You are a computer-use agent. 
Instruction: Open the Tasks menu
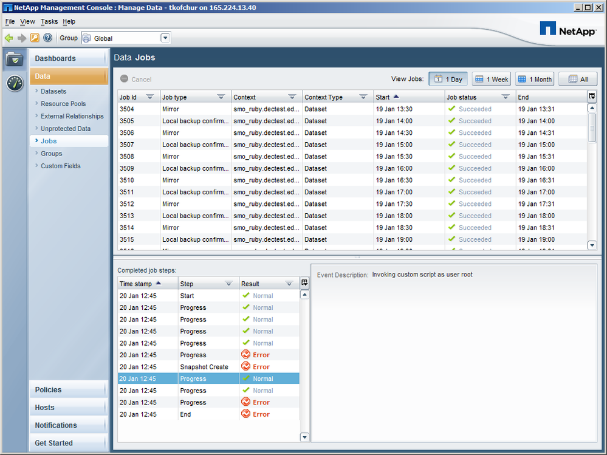49,21
